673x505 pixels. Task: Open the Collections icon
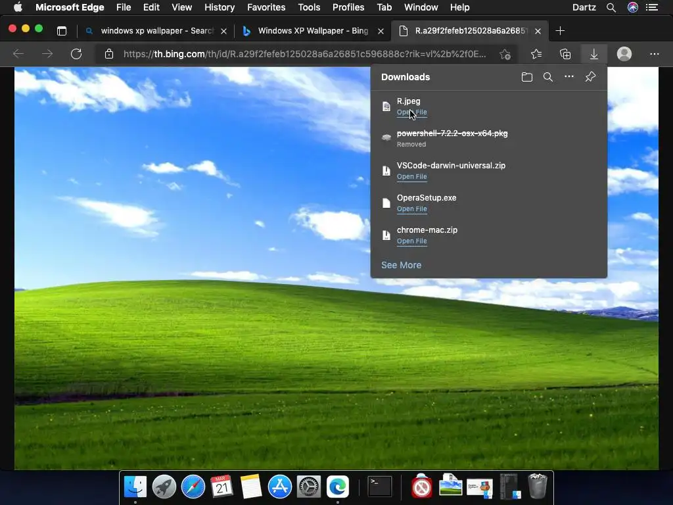point(565,54)
